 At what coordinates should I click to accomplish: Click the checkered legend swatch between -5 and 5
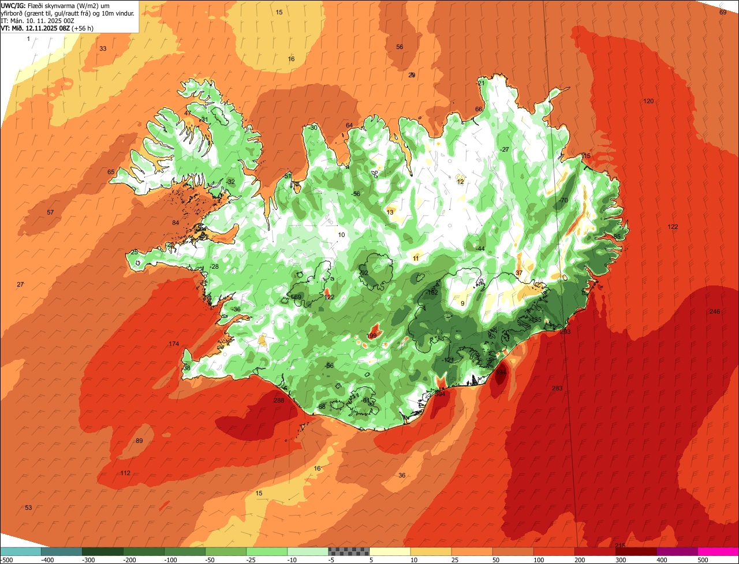tap(349, 551)
